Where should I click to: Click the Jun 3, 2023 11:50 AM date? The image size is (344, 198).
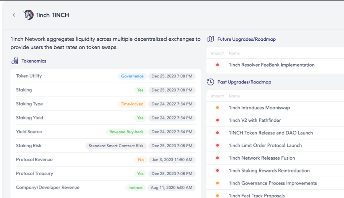[x=172, y=160]
